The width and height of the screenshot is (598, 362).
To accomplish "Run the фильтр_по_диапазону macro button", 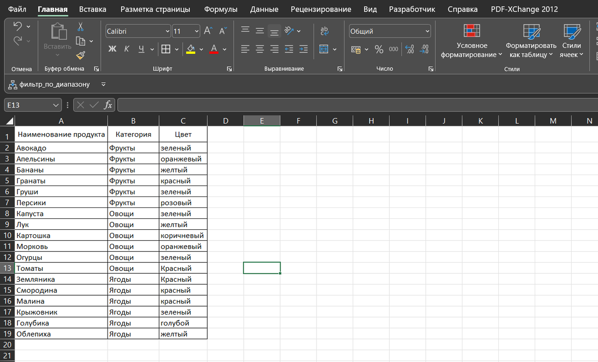I will tap(49, 84).
